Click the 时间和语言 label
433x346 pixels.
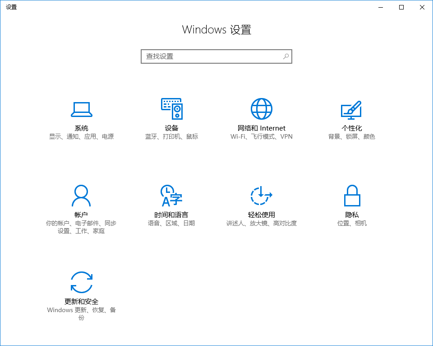click(171, 215)
